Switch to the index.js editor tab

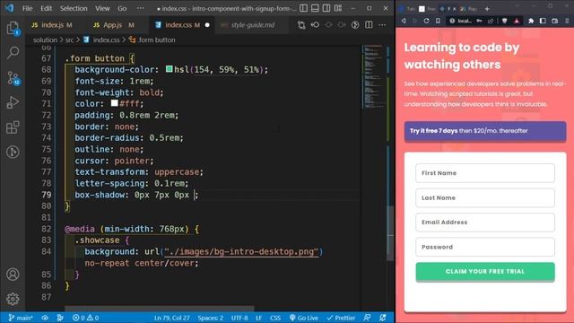click(x=52, y=25)
